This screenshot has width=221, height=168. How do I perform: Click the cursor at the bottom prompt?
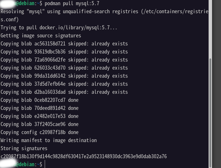[45, 164]
